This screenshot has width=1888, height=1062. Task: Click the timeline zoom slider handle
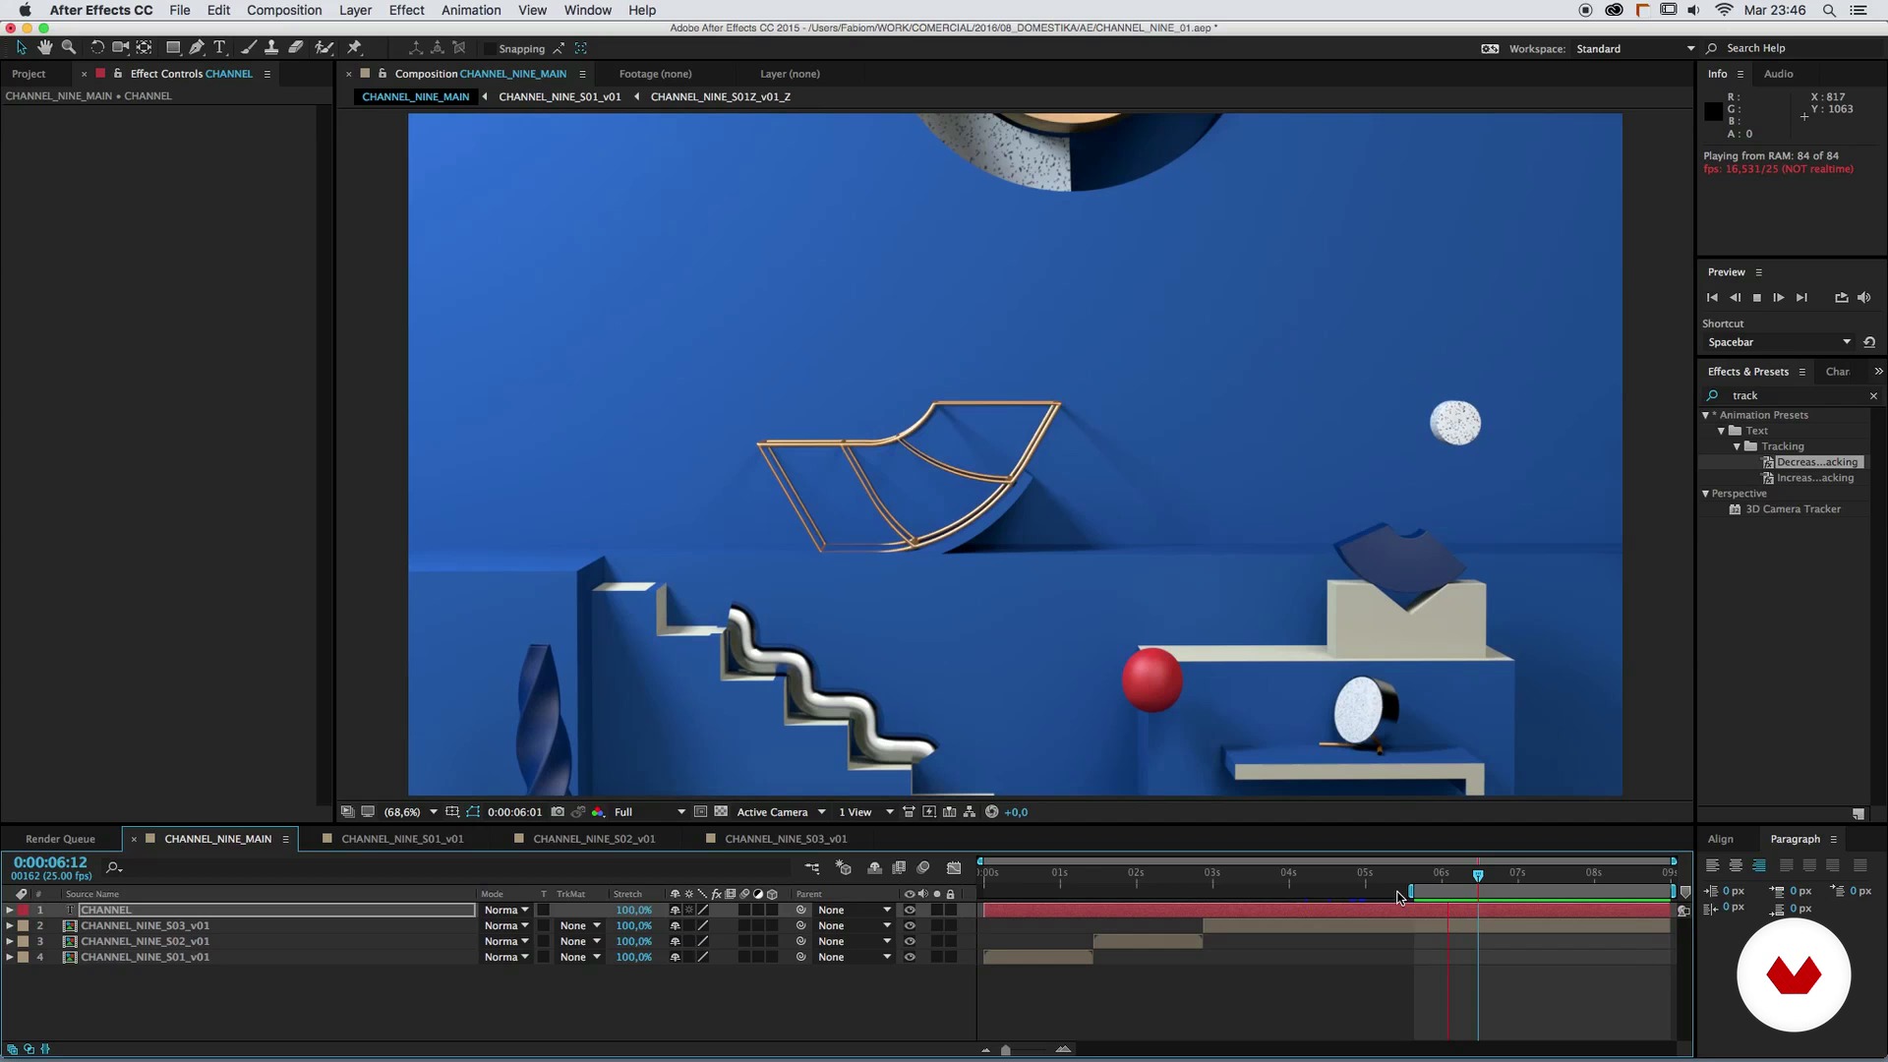click(x=1005, y=1050)
